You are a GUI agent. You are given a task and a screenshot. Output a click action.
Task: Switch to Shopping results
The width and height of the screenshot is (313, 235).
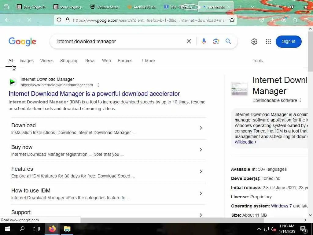pyautogui.click(x=69, y=61)
